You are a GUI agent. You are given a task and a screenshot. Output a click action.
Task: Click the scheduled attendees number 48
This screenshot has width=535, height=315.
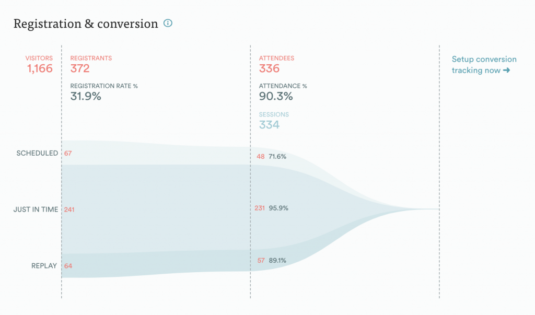(x=260, y=156)
